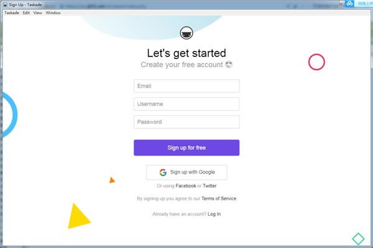Click the sunglasses emoji beside subtitle
This screenshot has width=373, height=248.
pos(229,64)
